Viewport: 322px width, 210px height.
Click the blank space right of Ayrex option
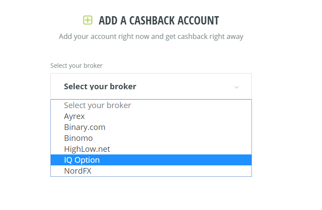click(168, 116)
